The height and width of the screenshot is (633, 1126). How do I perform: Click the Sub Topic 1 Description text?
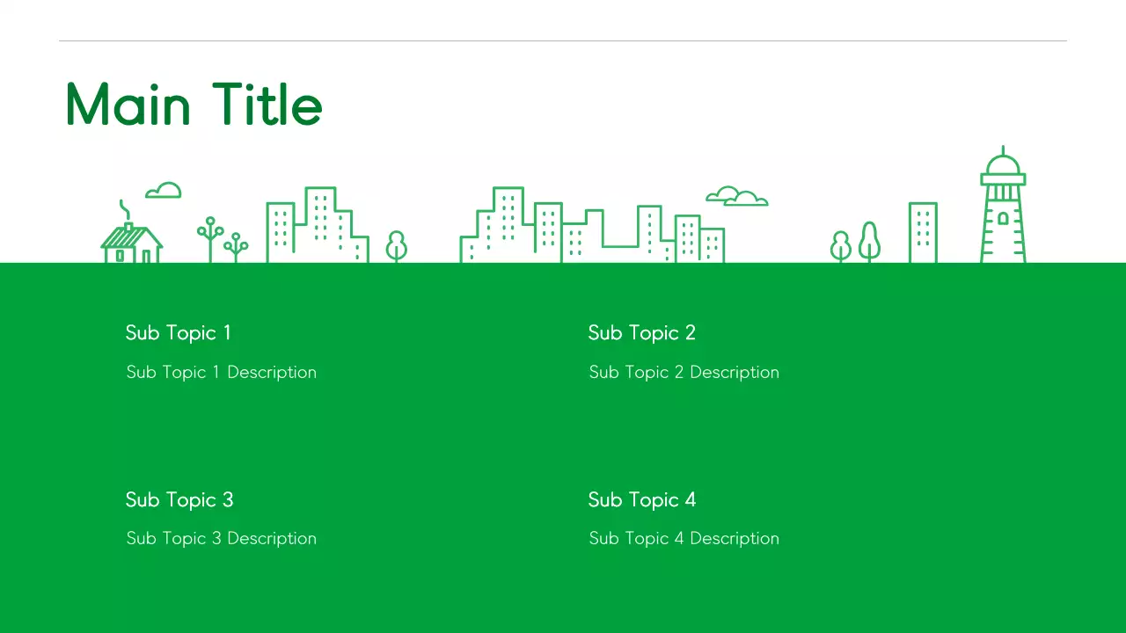pos(221,372)
